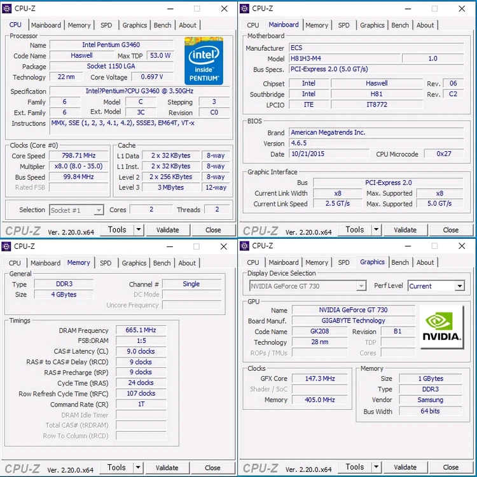The width and height of the screenshot is (477, 477).
Task: Select the About tab in the Graphics window
Action: pos(425,262)
